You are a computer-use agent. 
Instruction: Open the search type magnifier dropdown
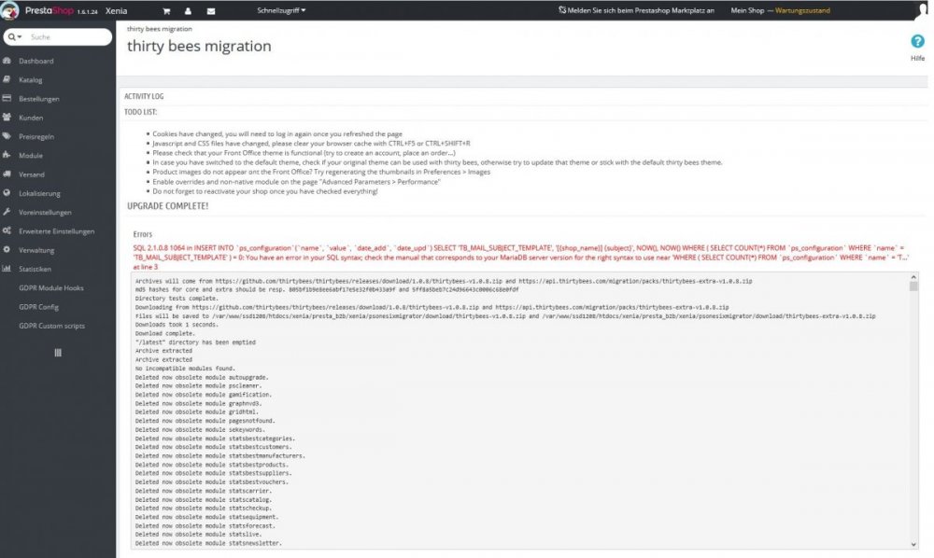(x=15, y=37)
